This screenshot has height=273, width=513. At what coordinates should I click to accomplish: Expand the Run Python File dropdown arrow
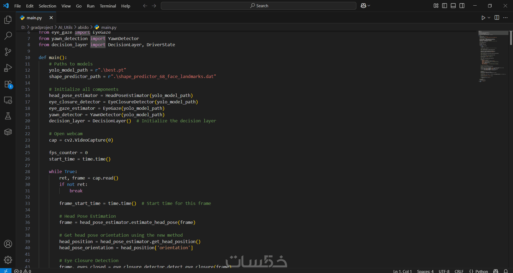489,18
